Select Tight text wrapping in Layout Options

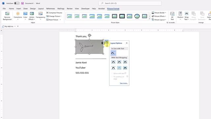pos(119,62)
